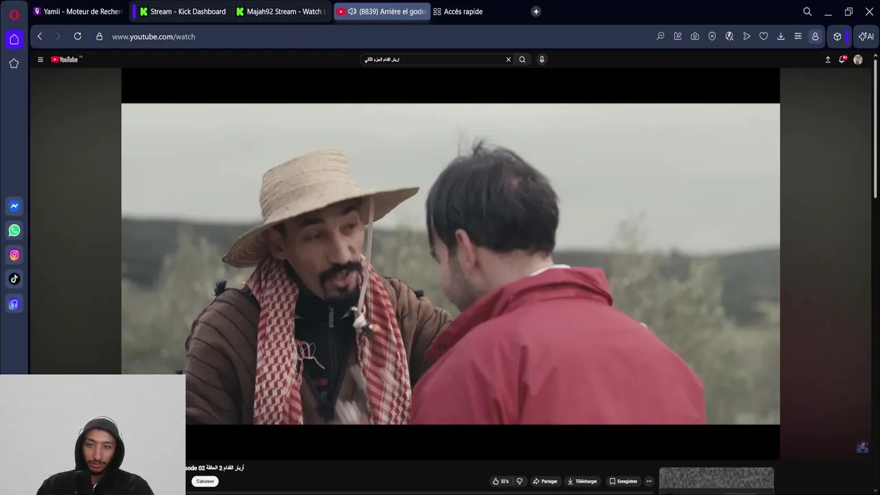Switch to Accès rapide tab

click(x=459, y=12)
